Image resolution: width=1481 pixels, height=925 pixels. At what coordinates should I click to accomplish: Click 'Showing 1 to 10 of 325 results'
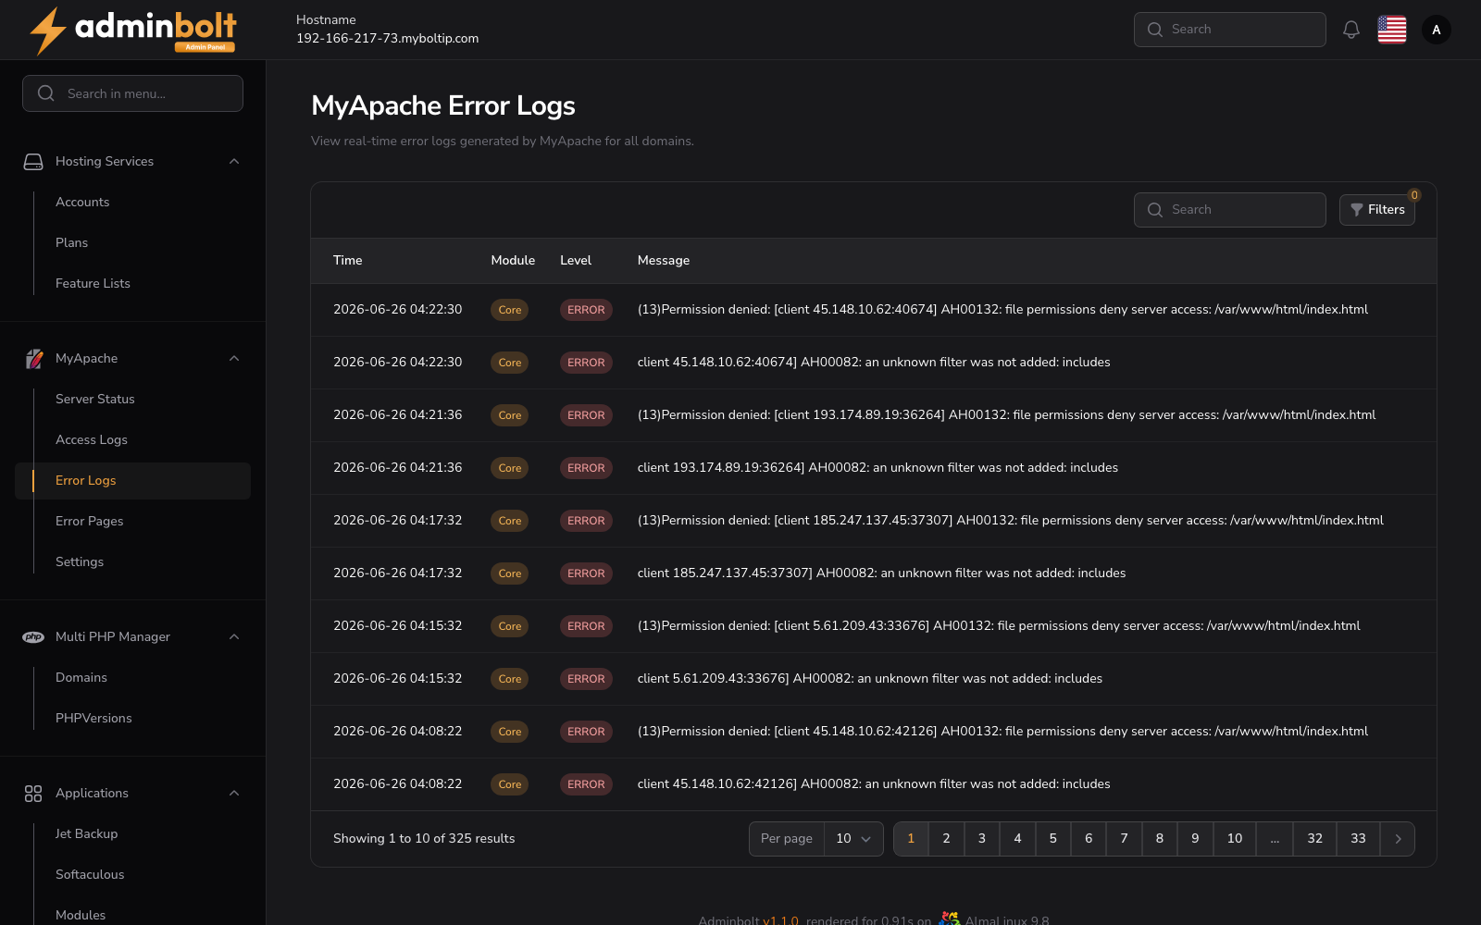[x=424, y=839]
